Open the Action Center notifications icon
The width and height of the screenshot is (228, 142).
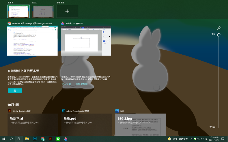pos(223,139)
